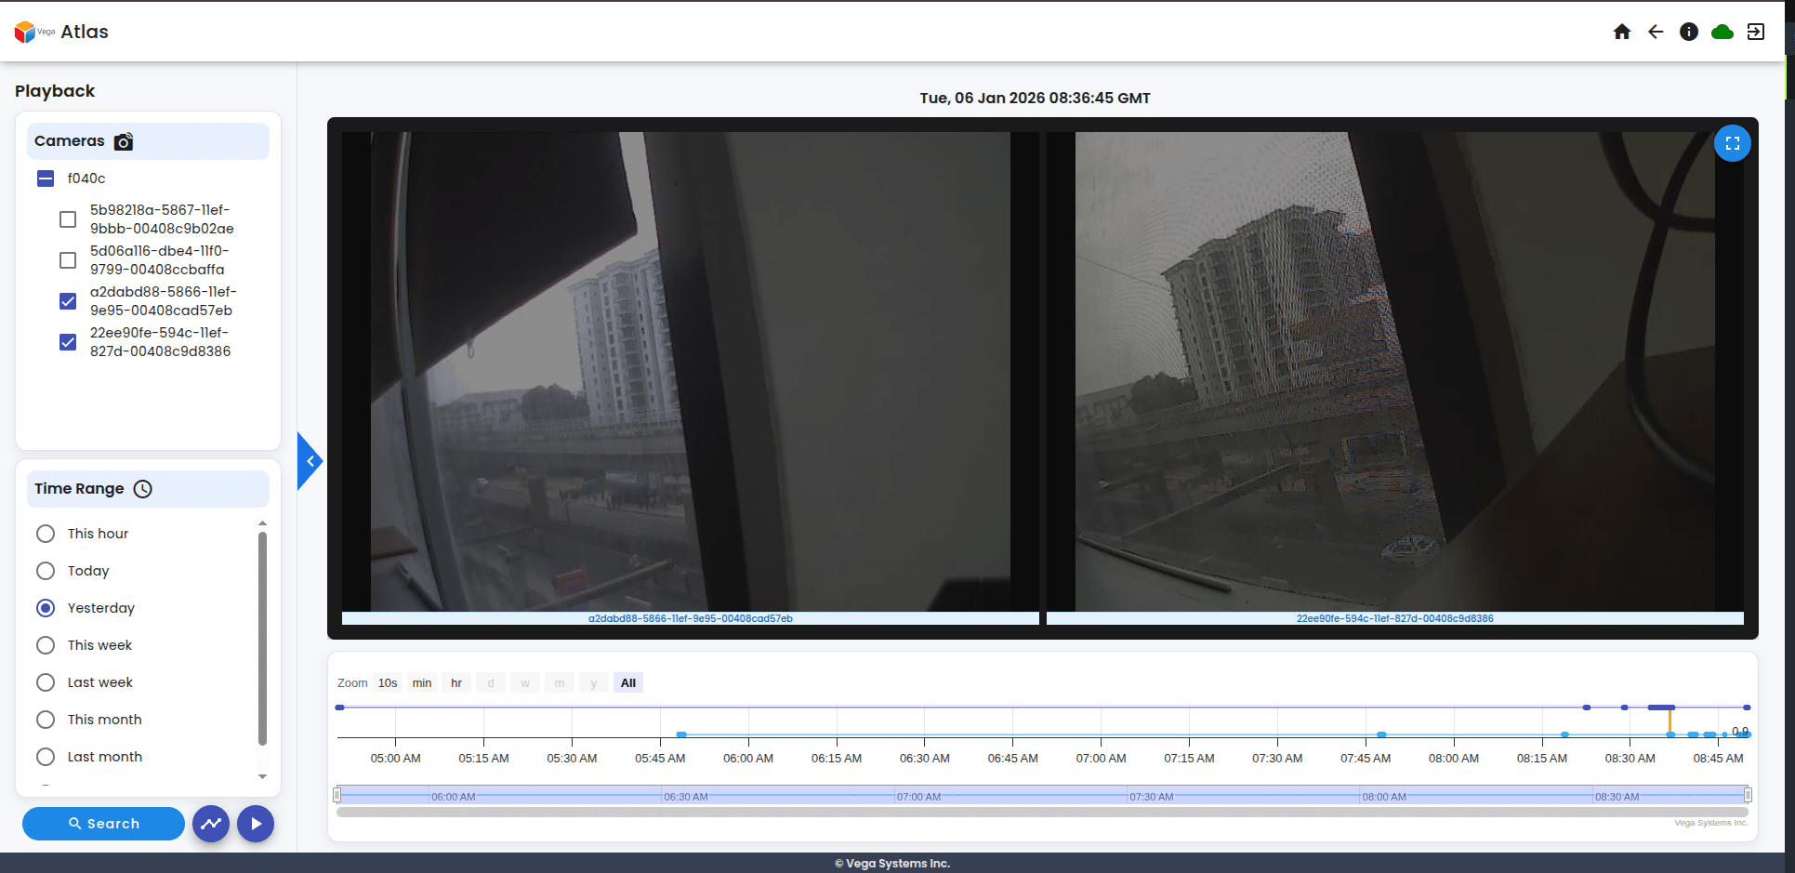Collapse the left Playback sidebar panel
Image resolution: width=1795 pixels, height=873 pixels.
point(309,459)
